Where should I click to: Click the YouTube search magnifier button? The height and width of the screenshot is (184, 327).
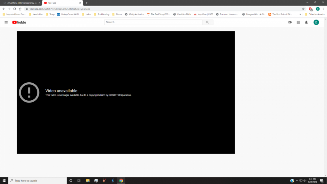click(x=208, y=22)
